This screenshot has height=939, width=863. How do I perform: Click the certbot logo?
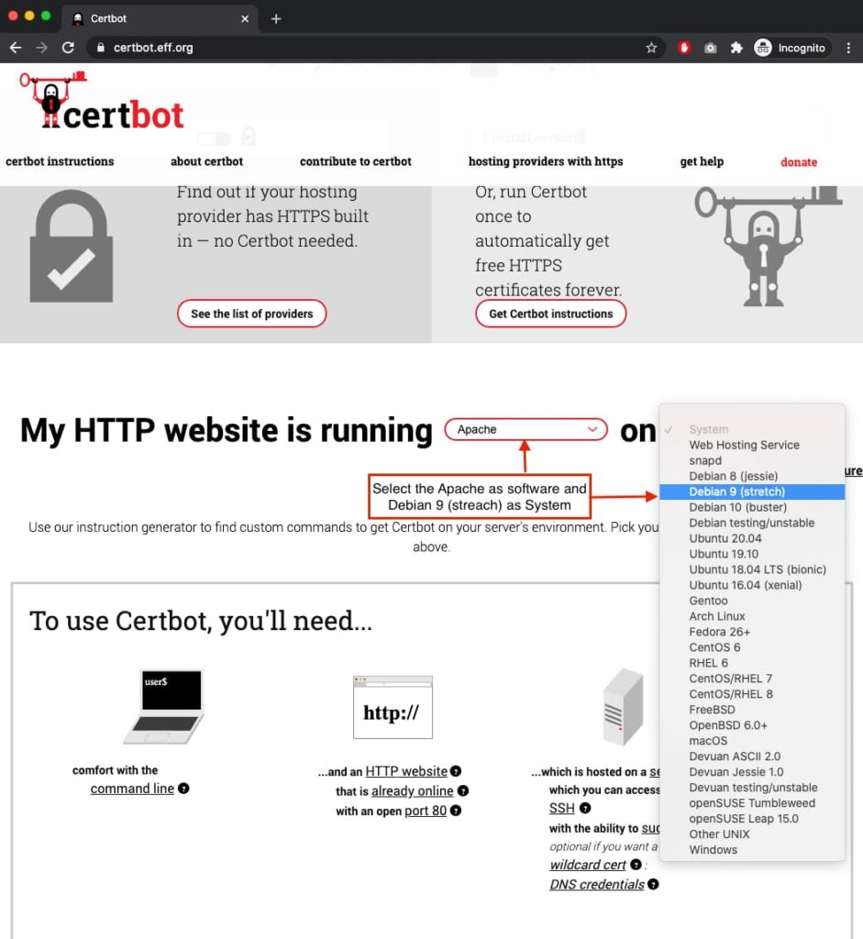pyautogui.click(x=102, y=102)
